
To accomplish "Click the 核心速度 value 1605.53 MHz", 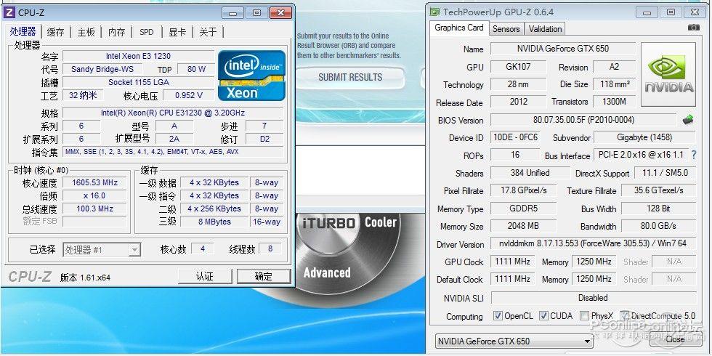I will 95,182.
